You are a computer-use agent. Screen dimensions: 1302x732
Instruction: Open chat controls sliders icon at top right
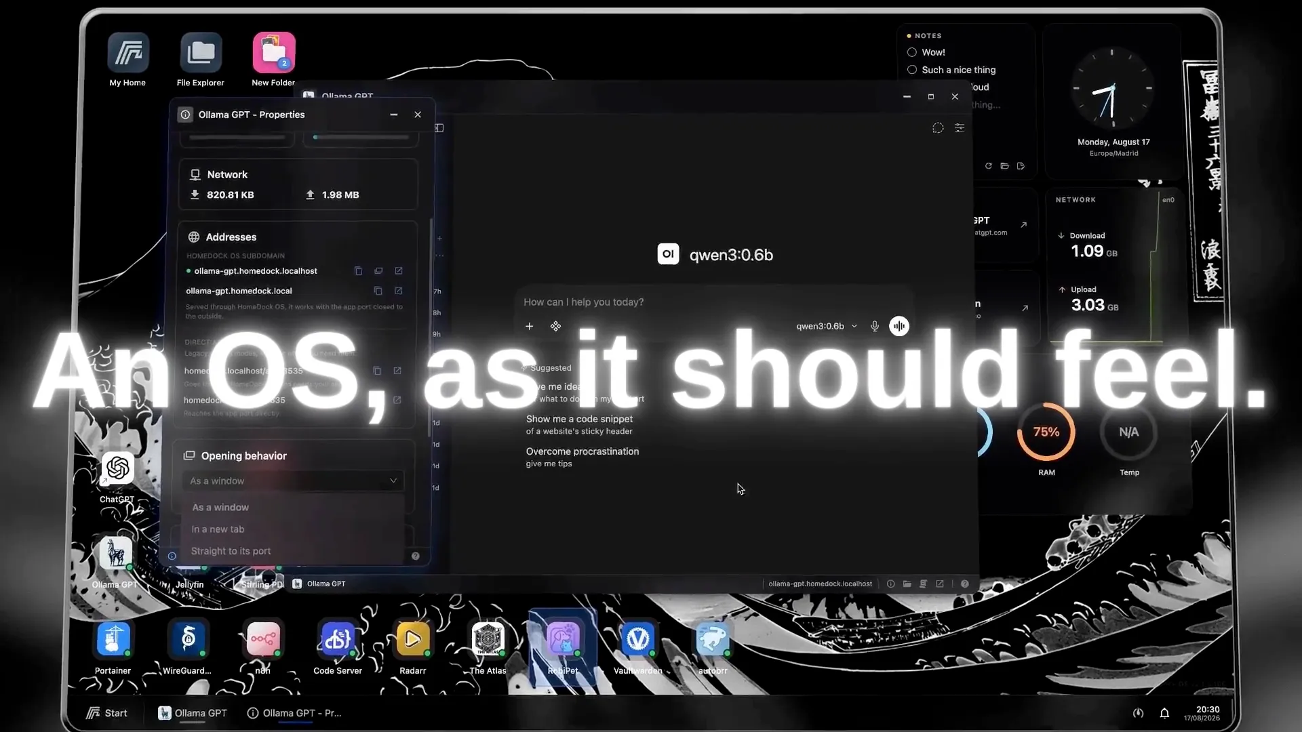[x=960, y=127]
